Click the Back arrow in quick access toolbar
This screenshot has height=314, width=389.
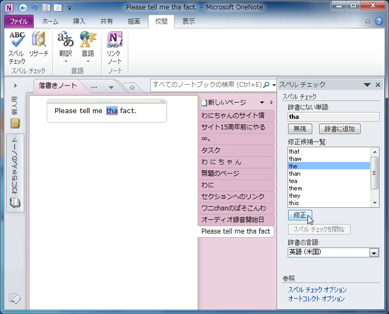tap(23, 8)
